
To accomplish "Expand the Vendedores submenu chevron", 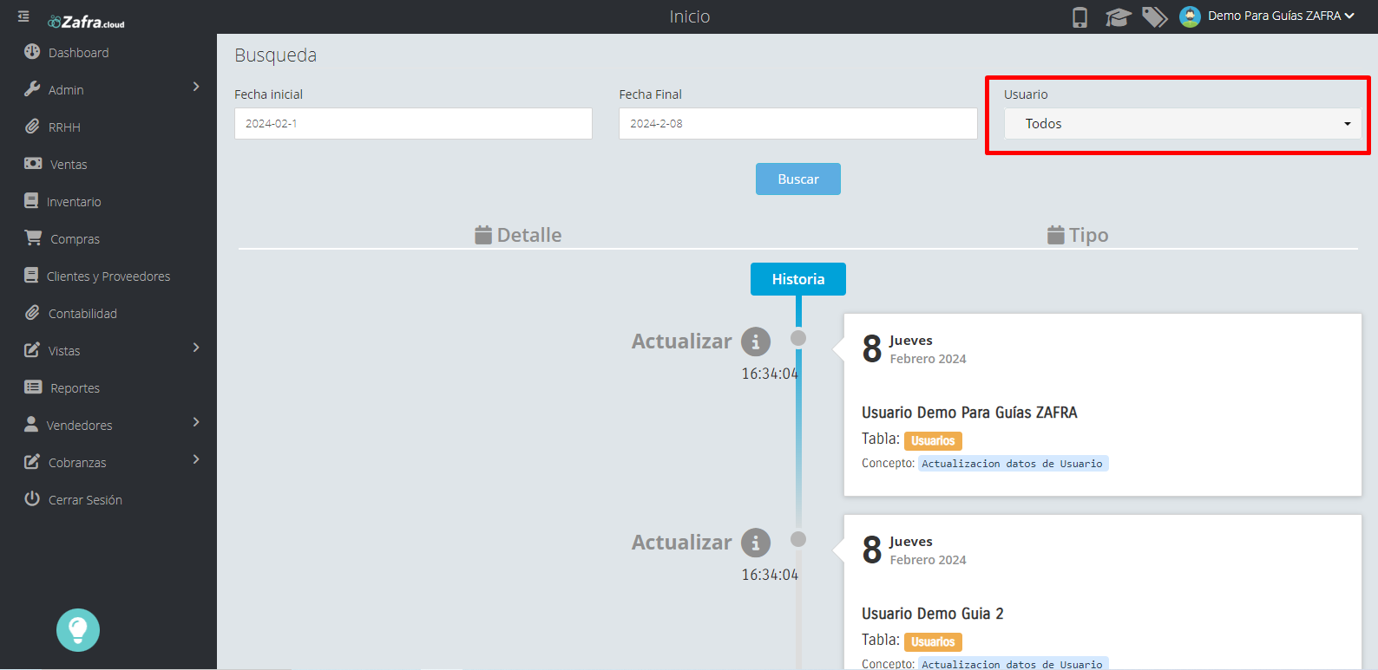I will (196, 422).
